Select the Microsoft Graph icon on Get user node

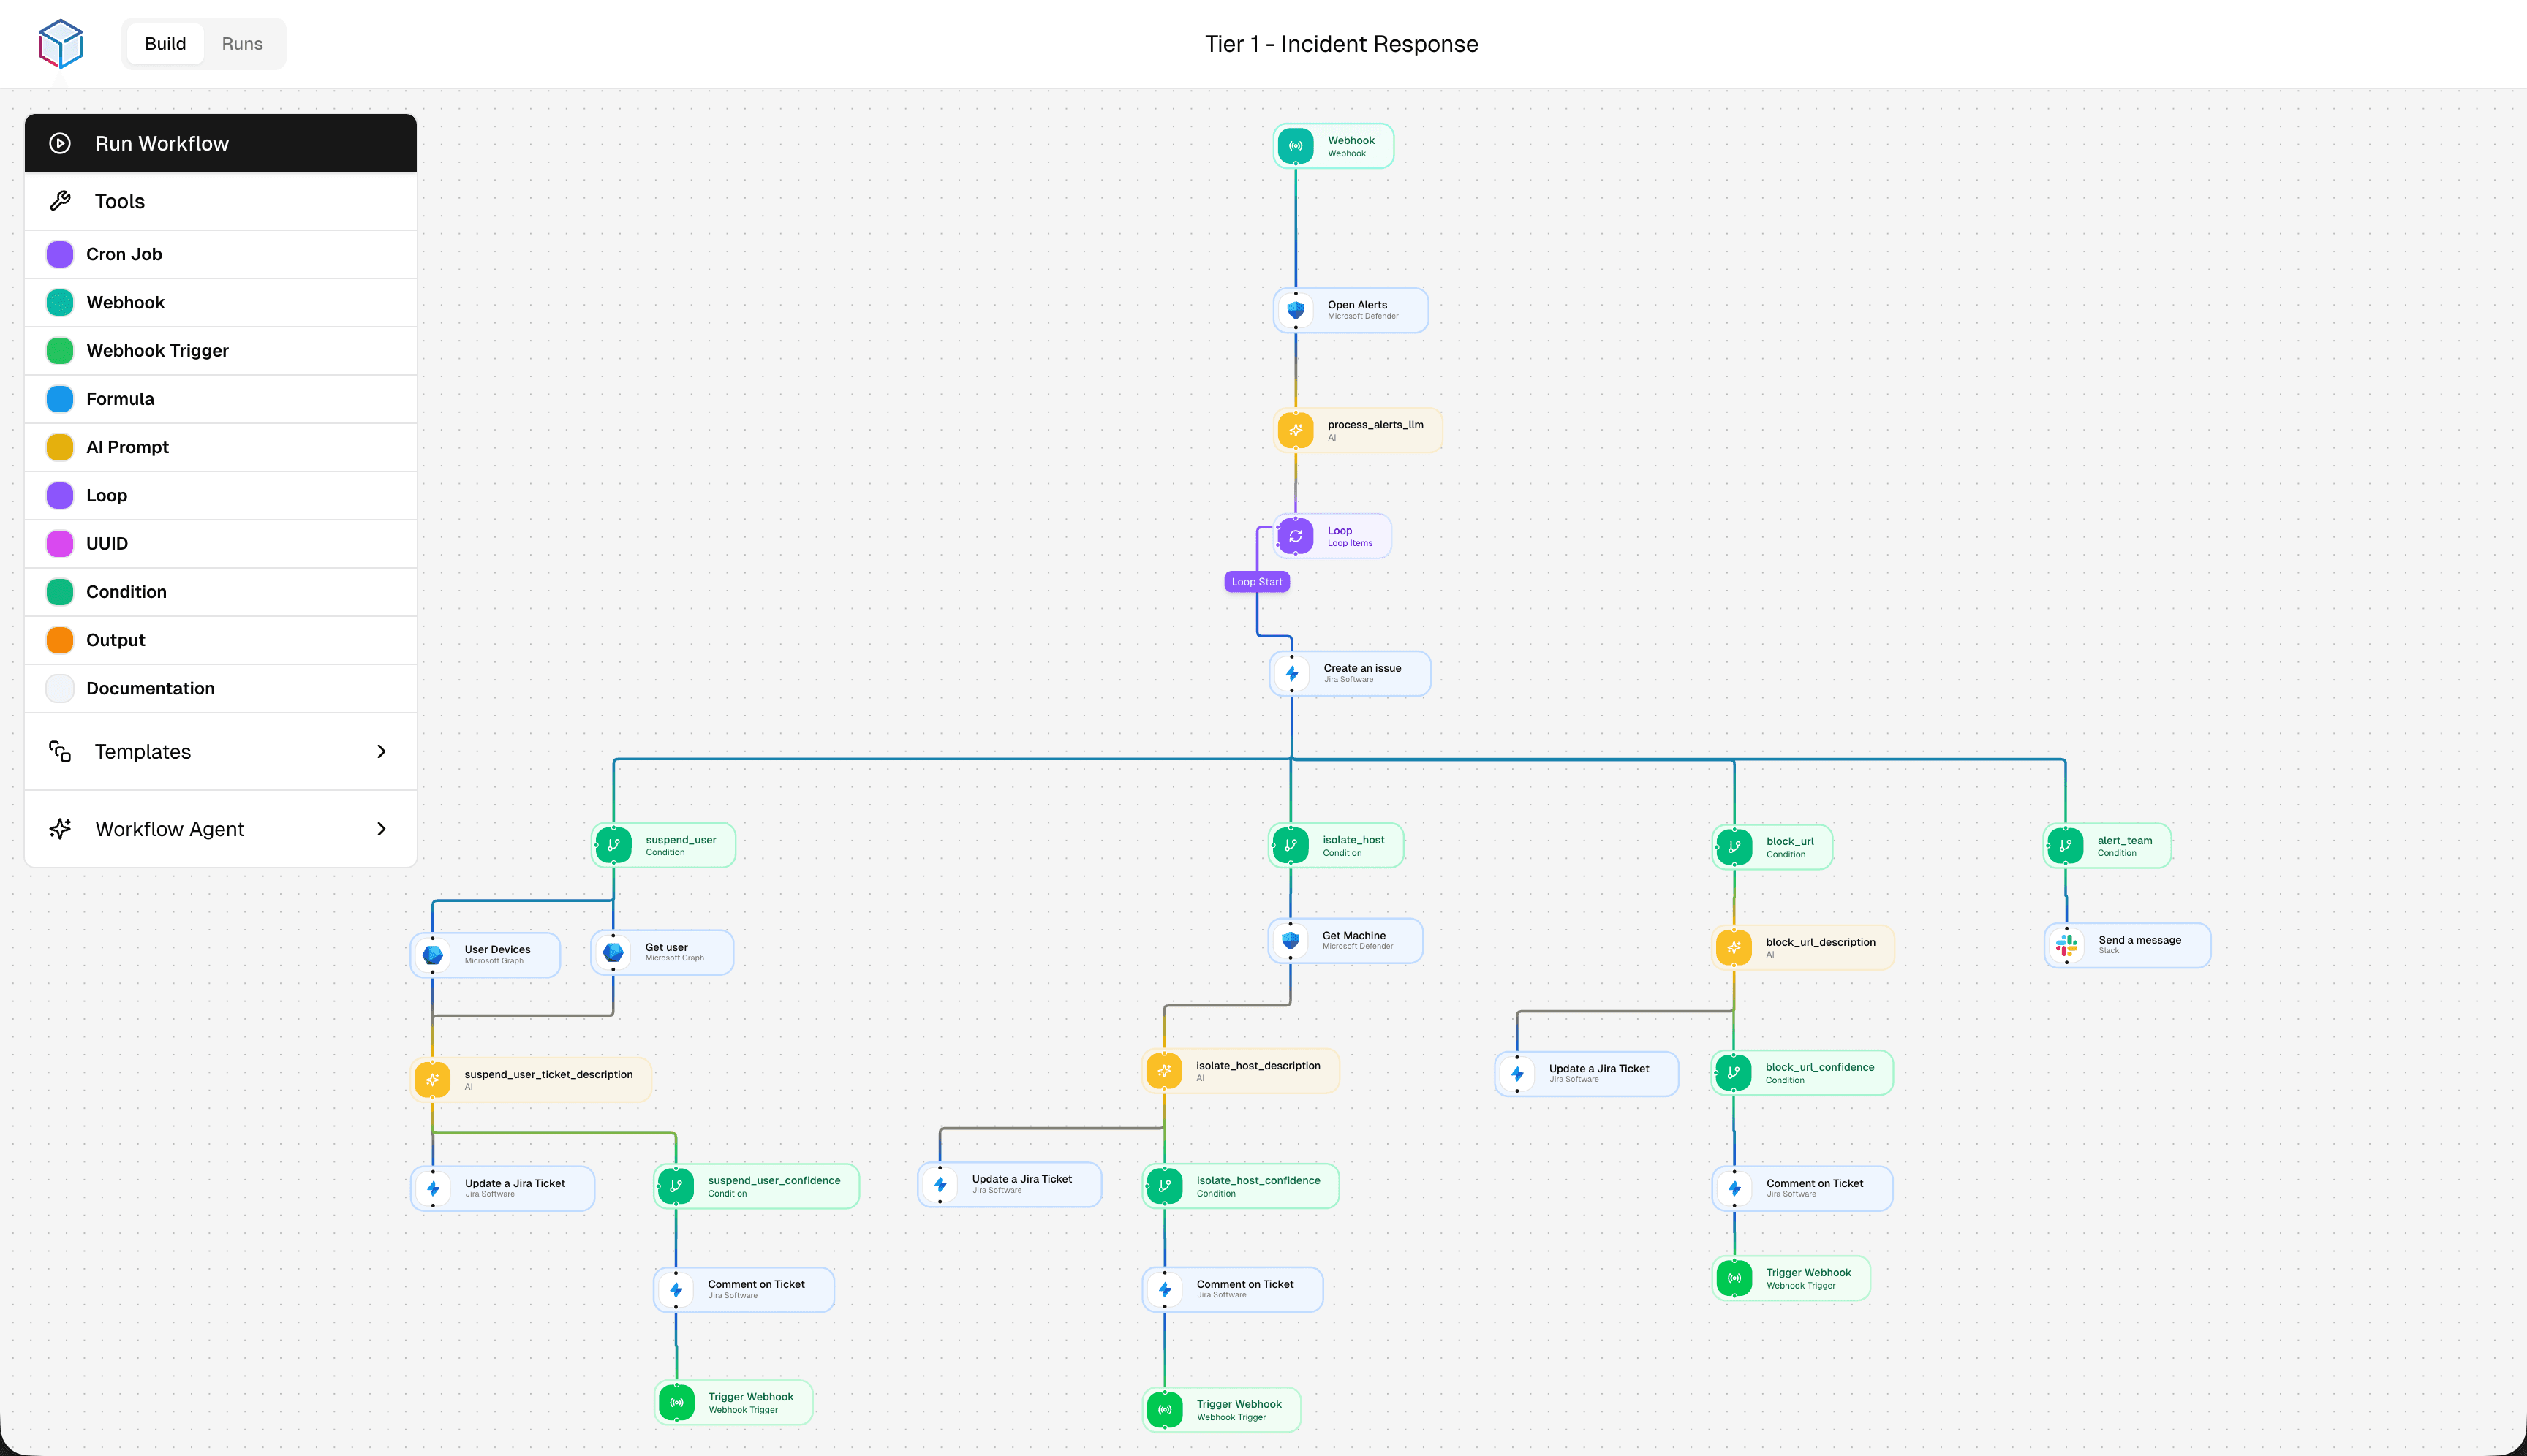point(612,952)
